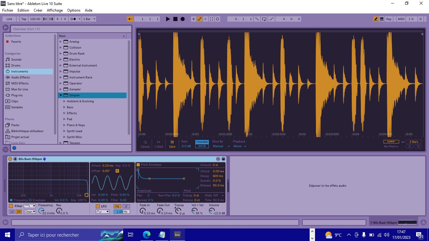Click the Link button
This screenshot has width=429, height=241.
coord(9,19)
